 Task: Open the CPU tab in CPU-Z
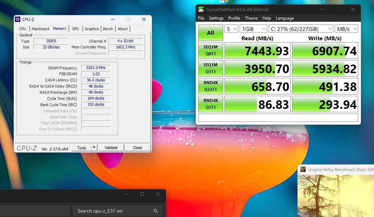[22, 29]
